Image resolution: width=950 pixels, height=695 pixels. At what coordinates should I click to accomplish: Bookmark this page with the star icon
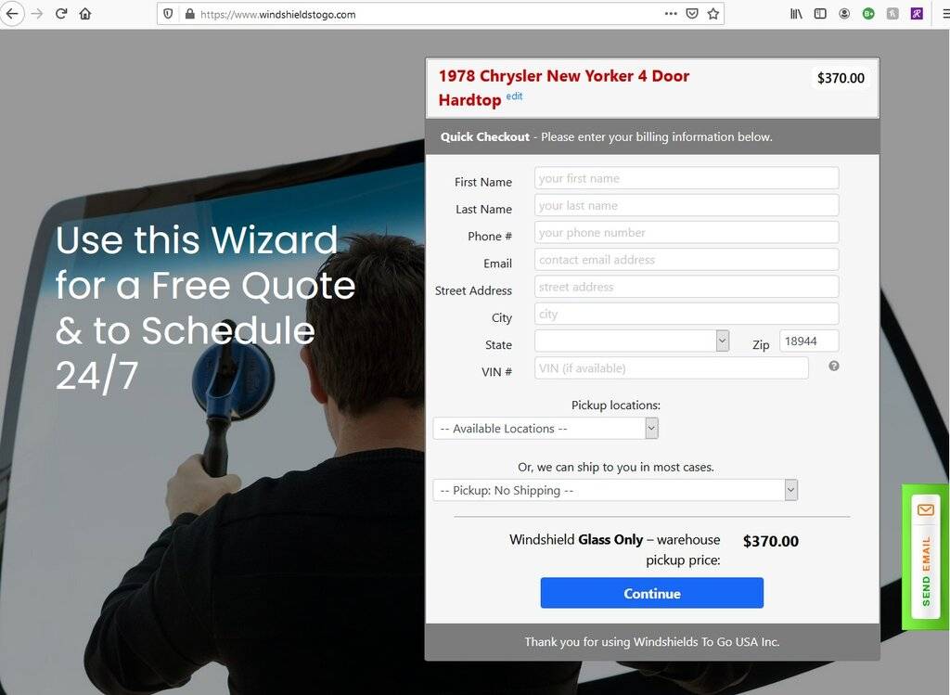[x=713, y=13]
